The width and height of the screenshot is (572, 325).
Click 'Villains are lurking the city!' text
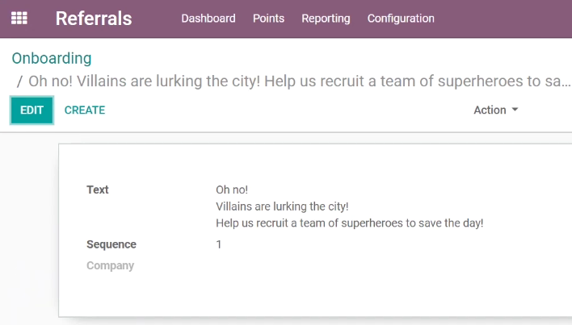282,206
